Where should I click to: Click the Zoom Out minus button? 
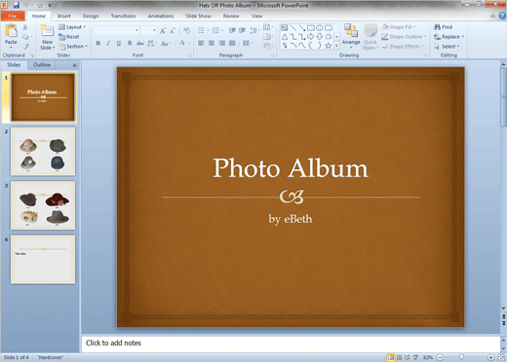point(440,357)
